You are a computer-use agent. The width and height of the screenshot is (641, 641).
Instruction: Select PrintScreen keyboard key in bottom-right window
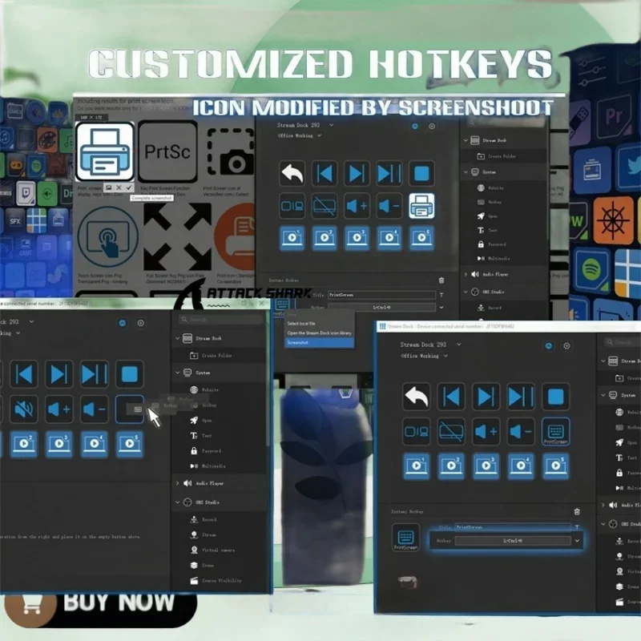tap(555, 431)
